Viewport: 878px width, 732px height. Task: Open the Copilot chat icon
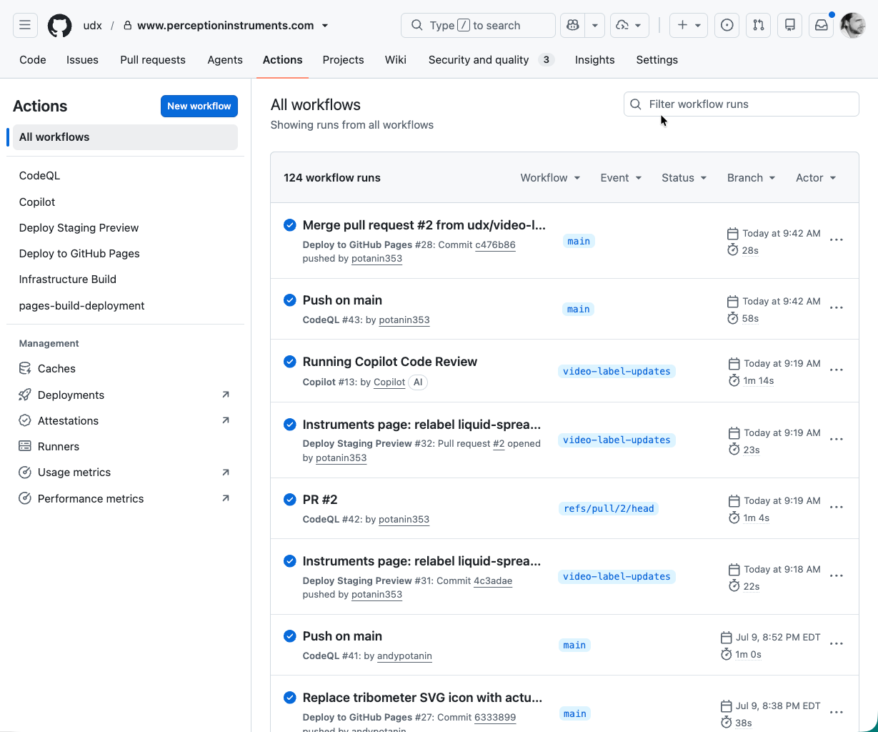click(x=572, y=25)
